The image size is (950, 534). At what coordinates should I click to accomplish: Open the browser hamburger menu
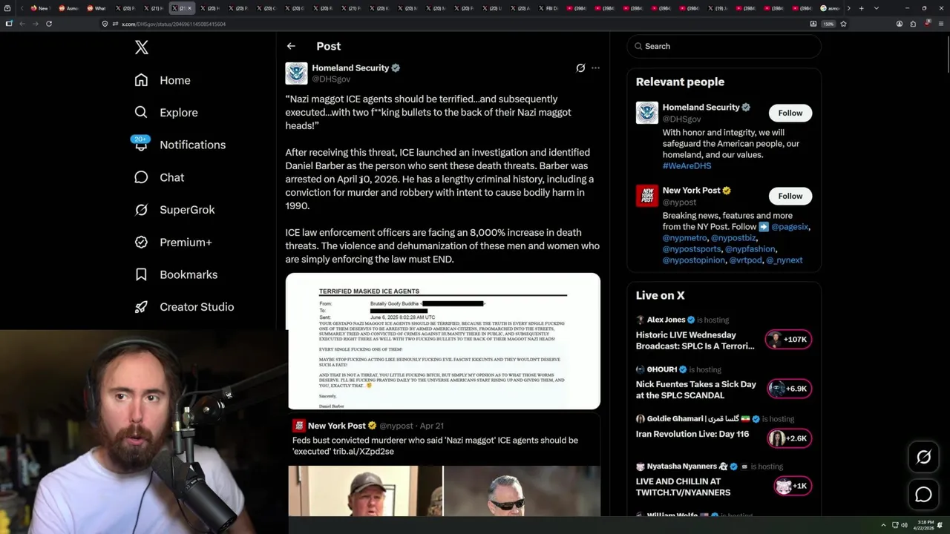[x=942, y=24]
